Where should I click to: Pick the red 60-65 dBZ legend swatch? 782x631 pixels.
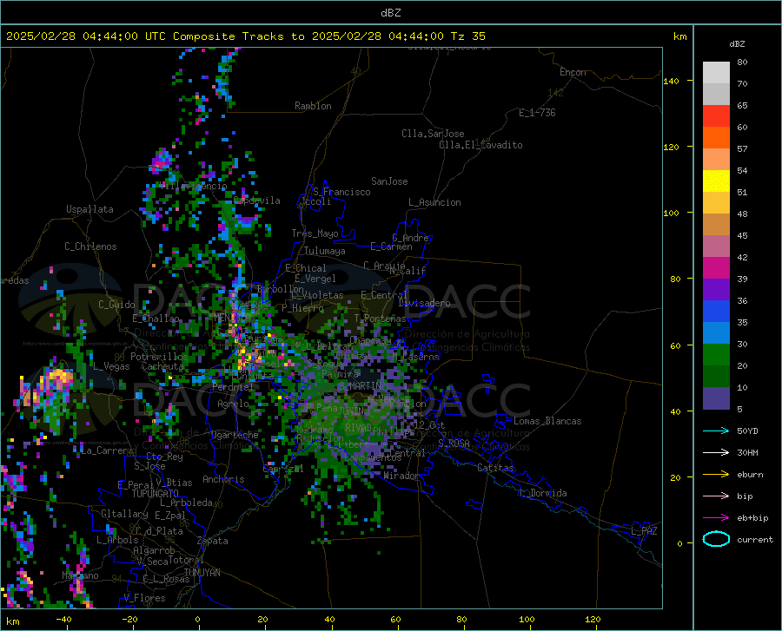coord(716,116)
